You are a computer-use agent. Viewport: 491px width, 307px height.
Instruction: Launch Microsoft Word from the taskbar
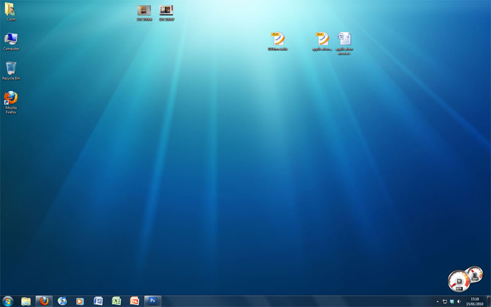98,301
